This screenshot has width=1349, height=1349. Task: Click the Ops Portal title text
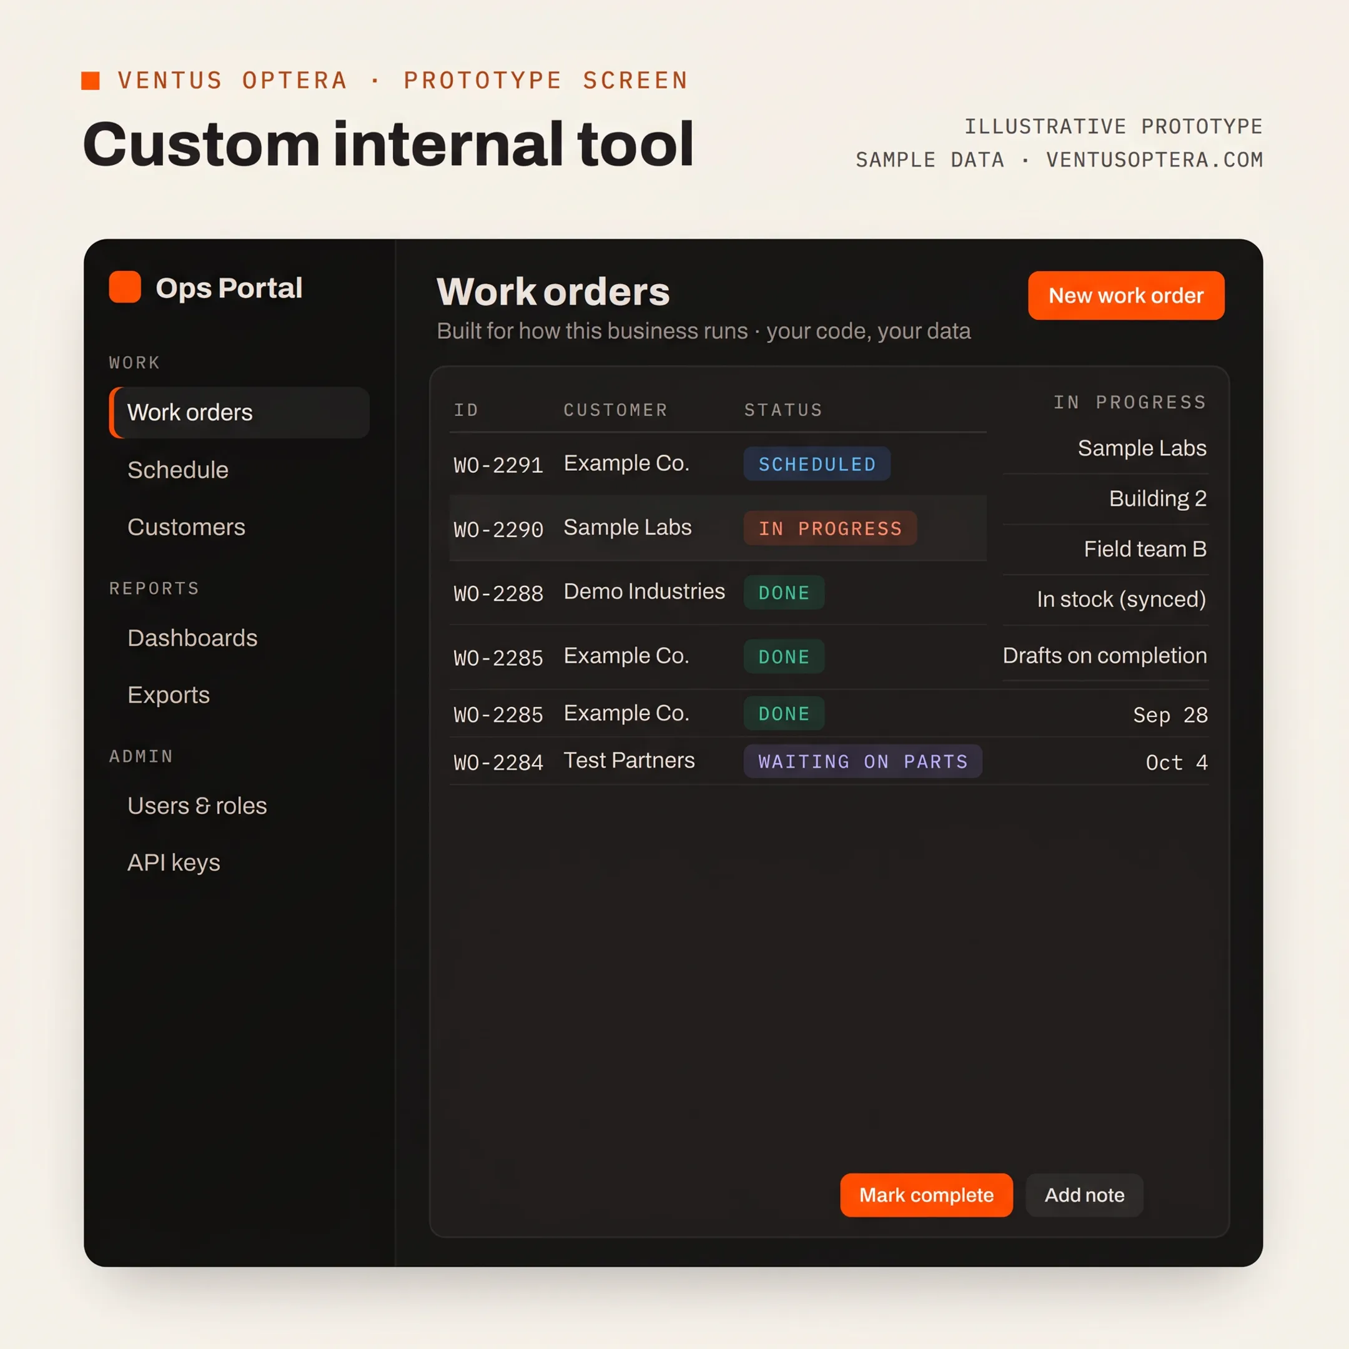click(x=229, y=288)
